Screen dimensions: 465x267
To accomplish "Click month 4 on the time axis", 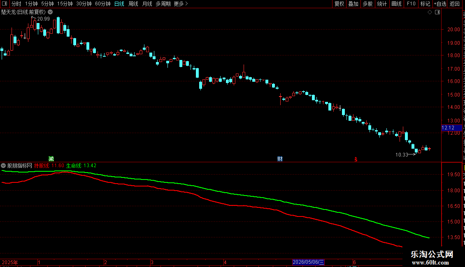I will click(x=225, y=262).
